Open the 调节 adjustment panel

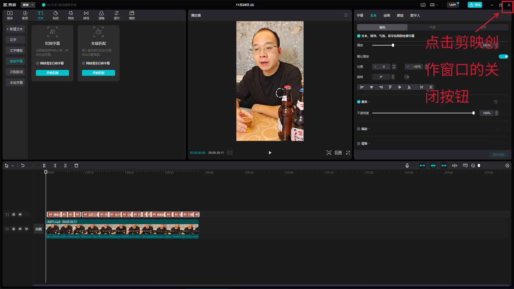point(116,15)
